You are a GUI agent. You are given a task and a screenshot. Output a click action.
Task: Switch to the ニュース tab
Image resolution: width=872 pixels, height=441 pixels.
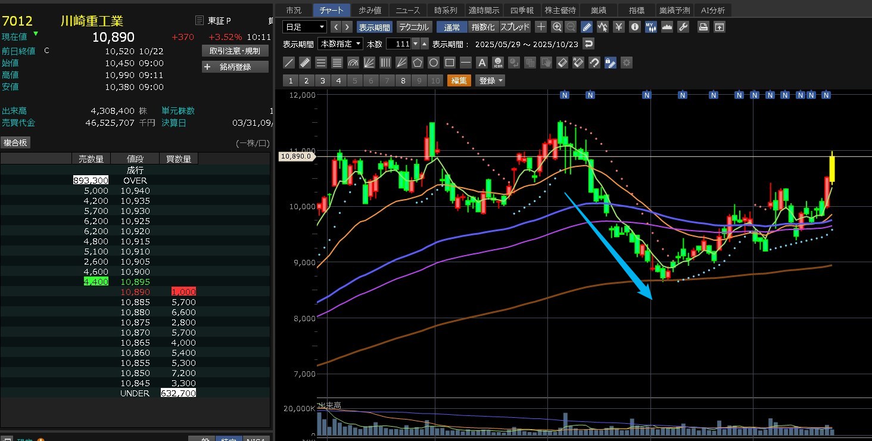point(408,10)
